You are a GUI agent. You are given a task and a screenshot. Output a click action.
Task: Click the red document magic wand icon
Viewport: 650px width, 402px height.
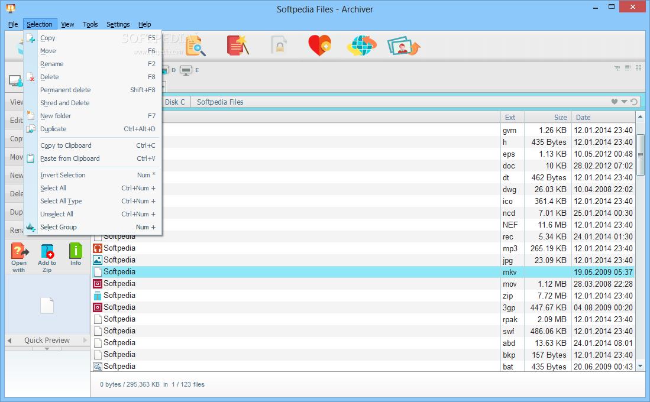click(x=238, y=45)
